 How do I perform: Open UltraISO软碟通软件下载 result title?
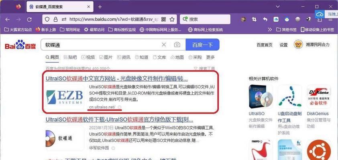(119, 120)
